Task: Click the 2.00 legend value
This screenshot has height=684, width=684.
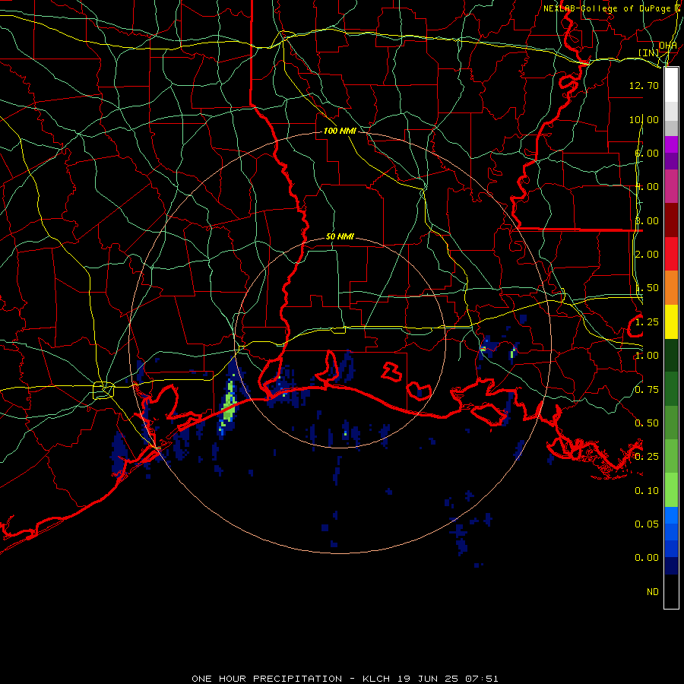Action: tap(647, 255)
